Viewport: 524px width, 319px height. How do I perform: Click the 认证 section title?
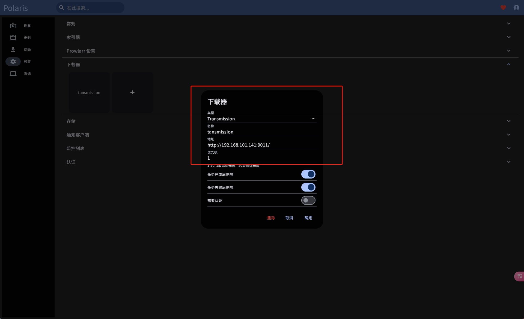[71, 162]
